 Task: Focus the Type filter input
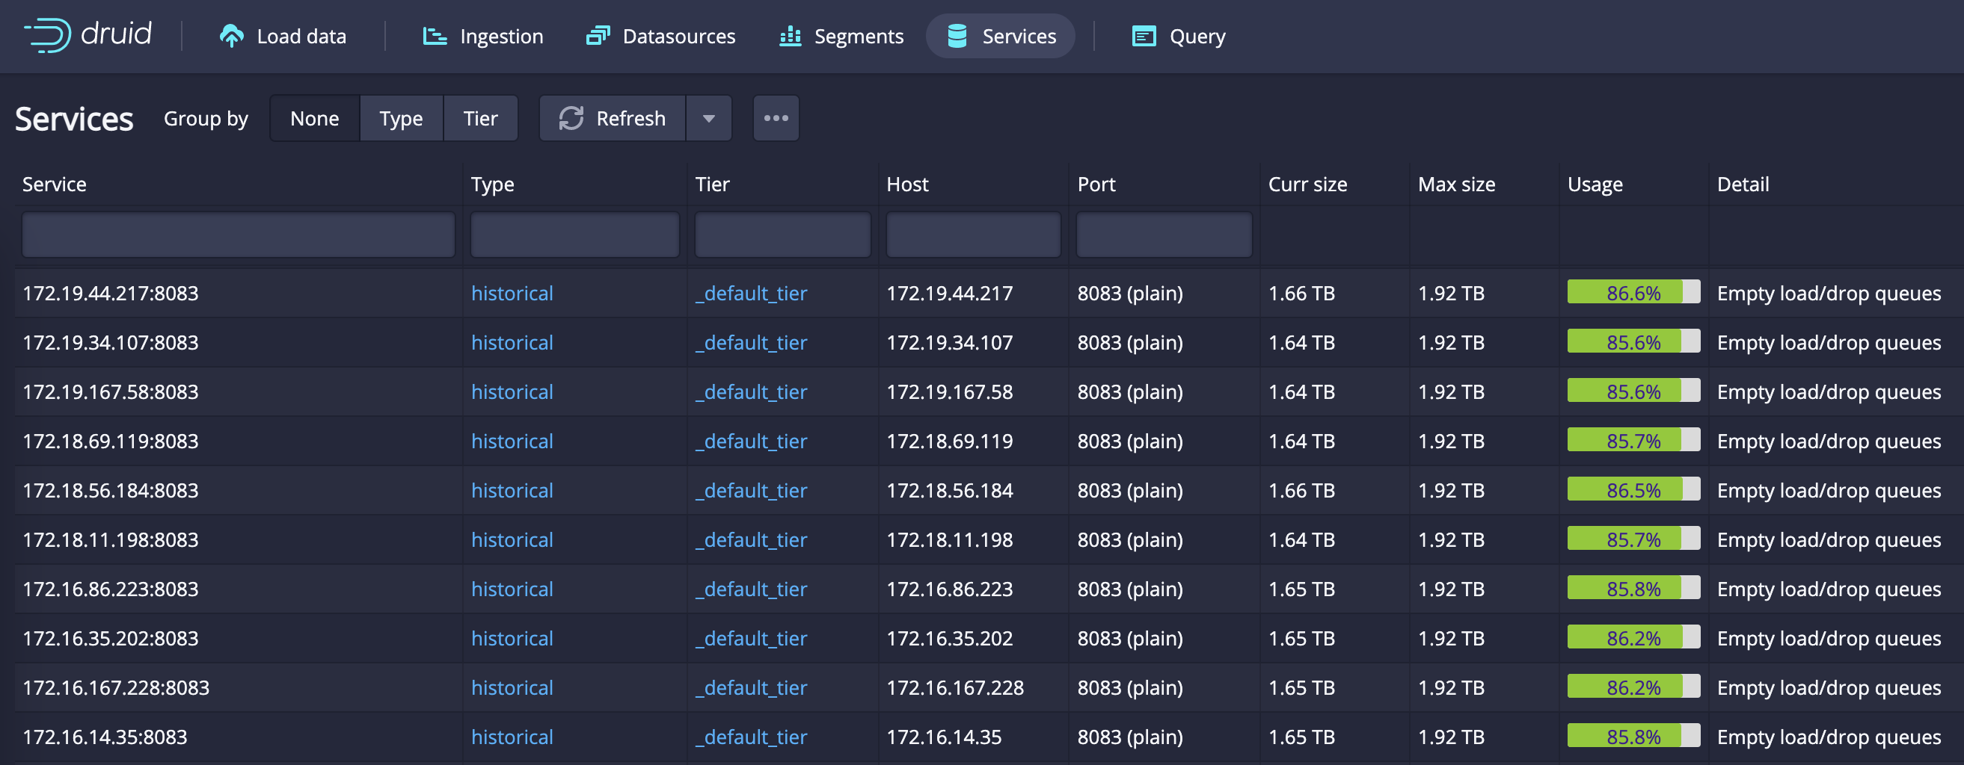coord(575,235)
